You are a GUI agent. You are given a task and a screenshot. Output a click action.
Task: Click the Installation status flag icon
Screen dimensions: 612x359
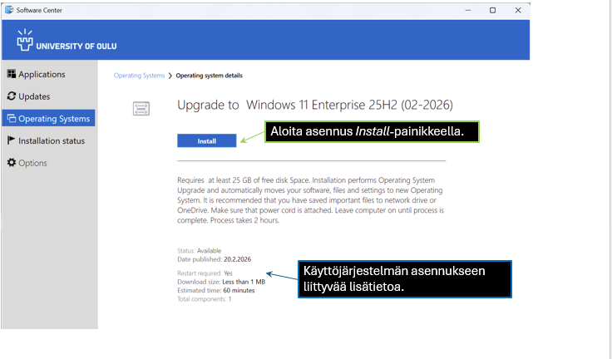[x=11, y=140]
